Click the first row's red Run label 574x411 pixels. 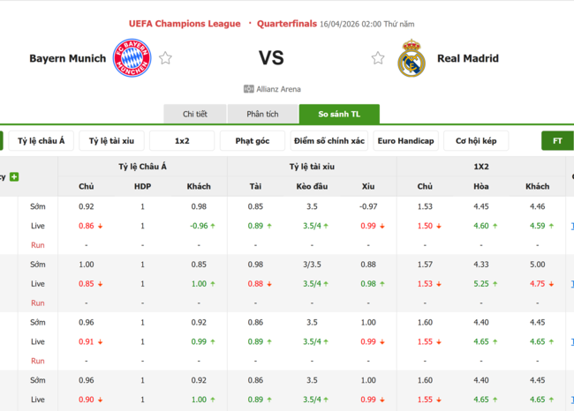38,245
